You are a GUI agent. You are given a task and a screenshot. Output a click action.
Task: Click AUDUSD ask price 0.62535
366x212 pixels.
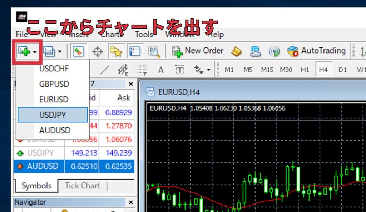[118, 166]
